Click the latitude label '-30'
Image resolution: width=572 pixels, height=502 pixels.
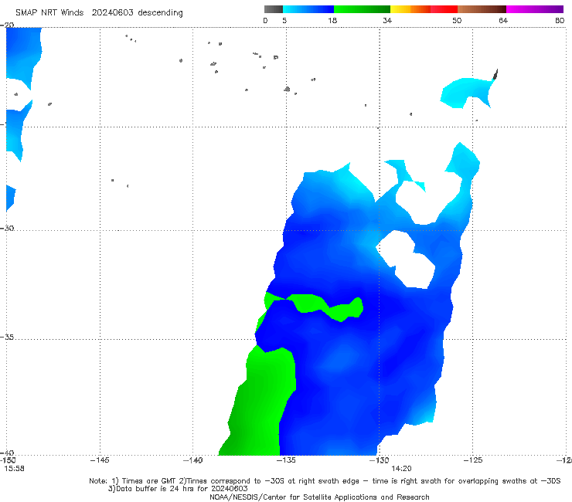[7, 228]
